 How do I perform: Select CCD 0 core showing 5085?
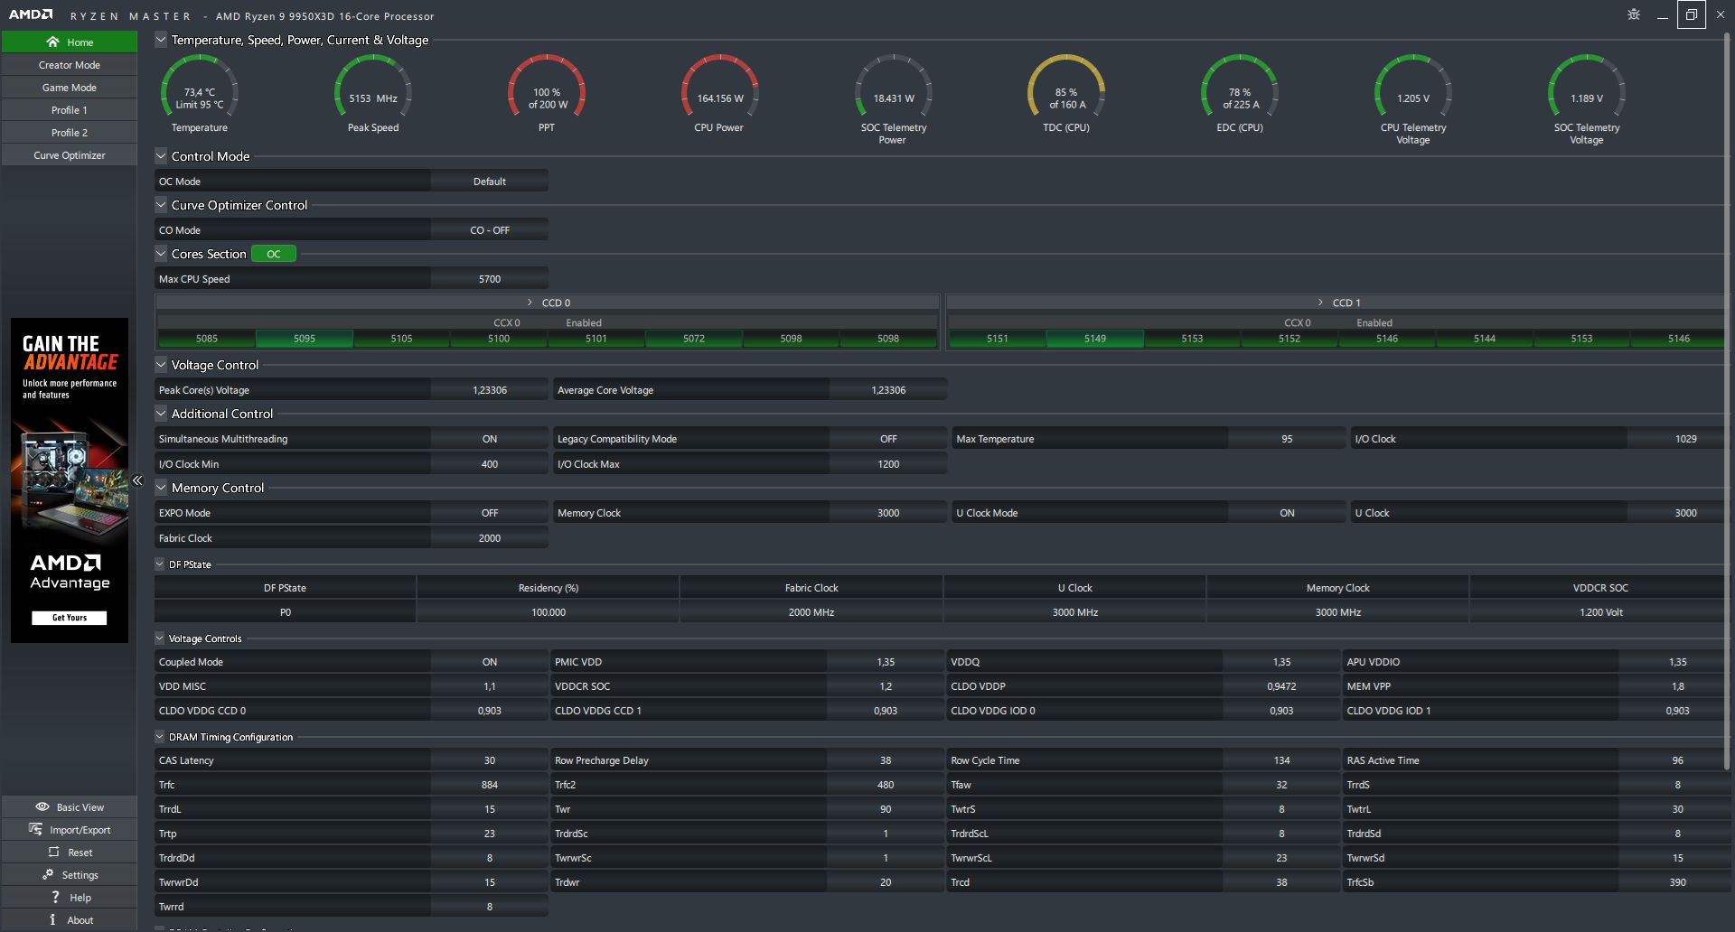click(x=207, y=339)
